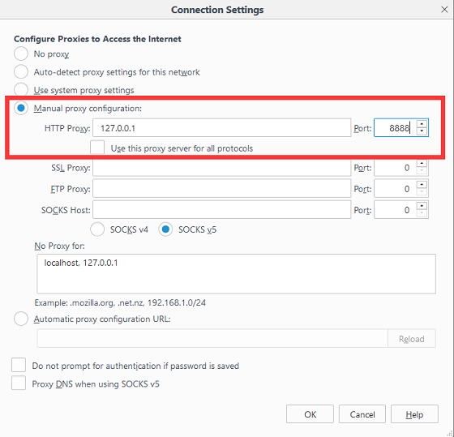Viewport: 454px width, 437px height.
Task: Increase SSL proxy port with up arrow
Action: pyautogui.click(x=422, y=164)
